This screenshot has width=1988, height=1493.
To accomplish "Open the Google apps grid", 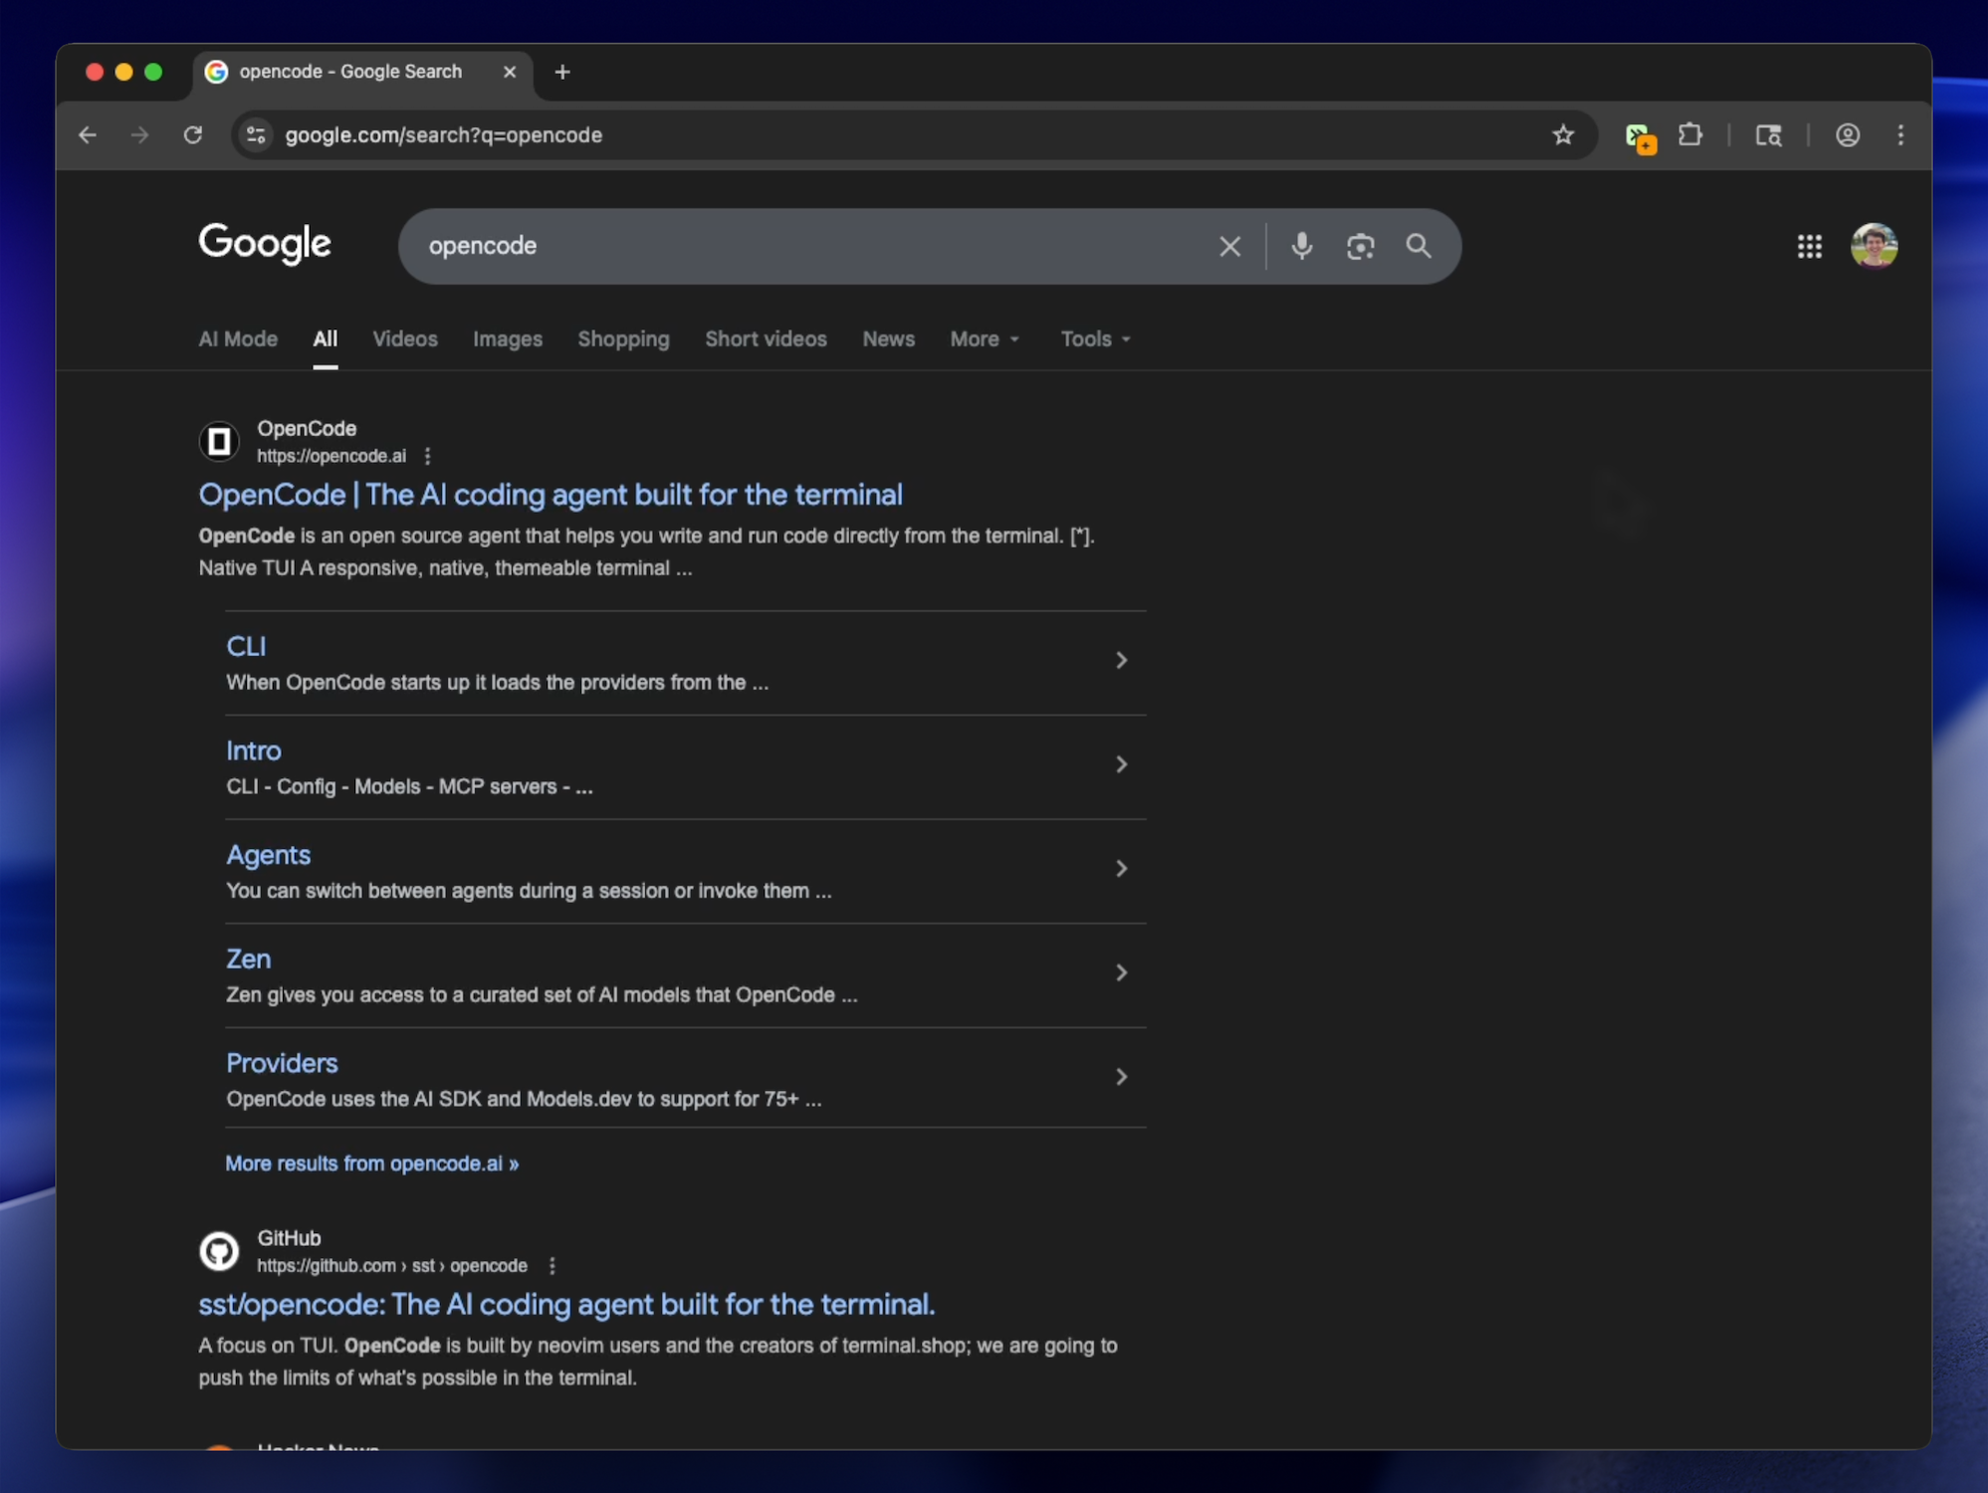I will pyautogui.click(x=1809, y=246).
